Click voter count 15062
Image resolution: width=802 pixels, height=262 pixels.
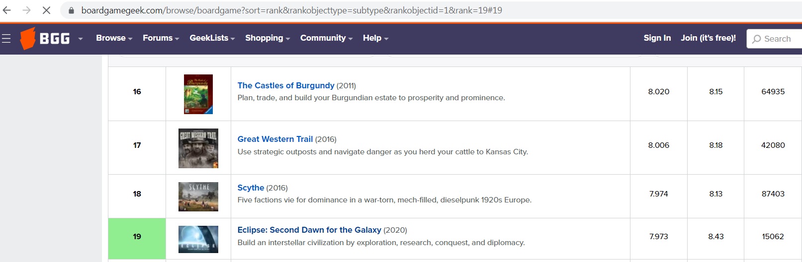tap(773, 236)
